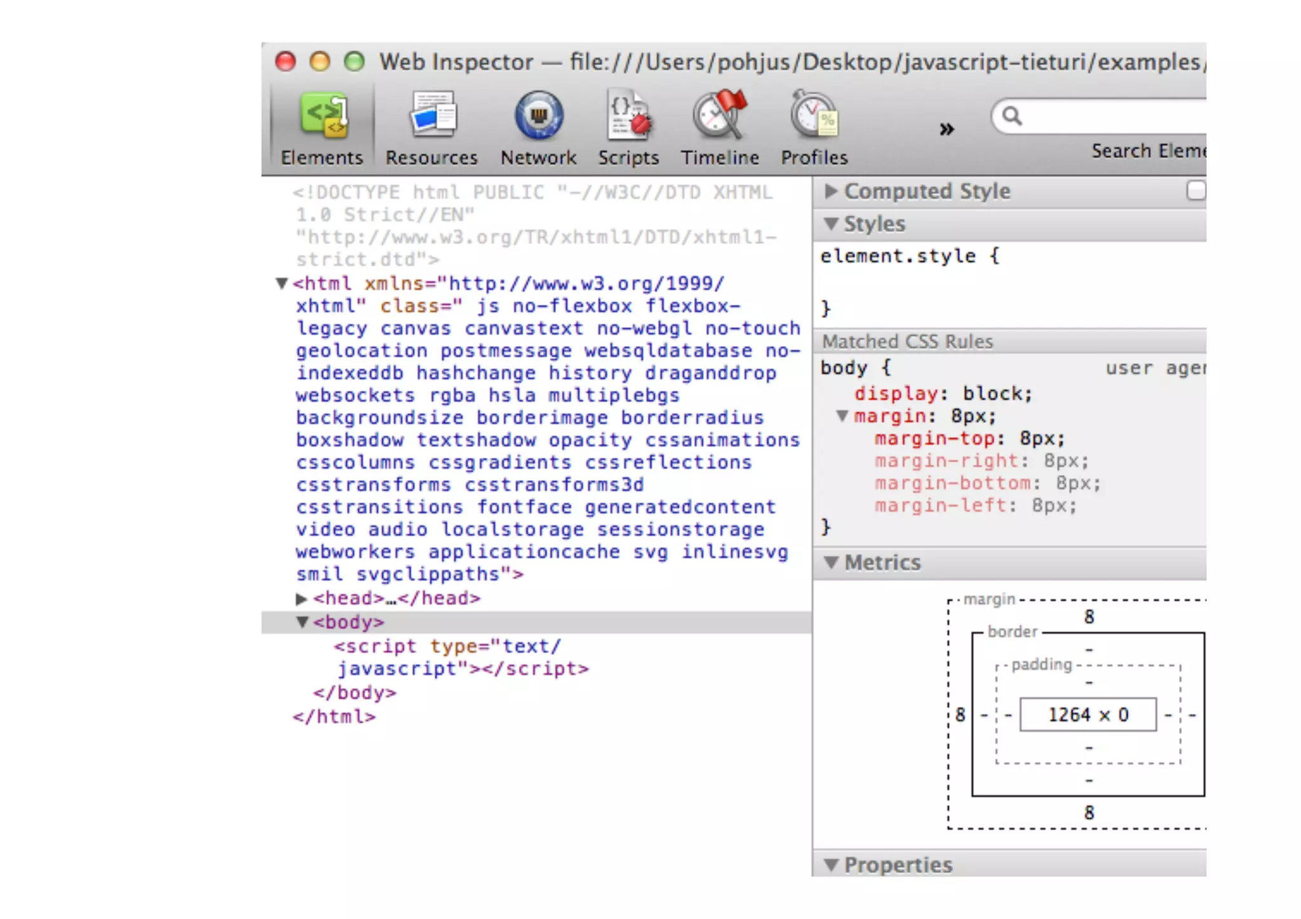Viewport: 1301px width, 919px height.
Task: Collapse the Metrics section
Action: [x=830, y=563]
